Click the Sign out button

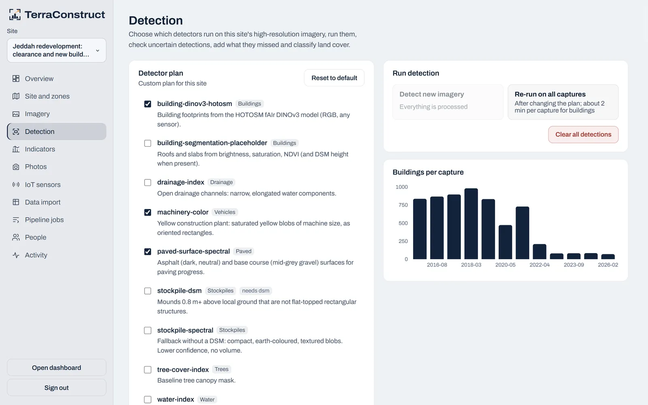[x=57, y=388]
